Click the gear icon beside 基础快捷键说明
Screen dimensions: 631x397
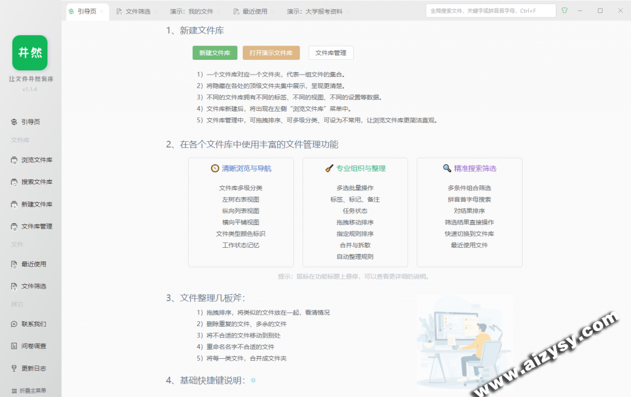click(253, 380)
